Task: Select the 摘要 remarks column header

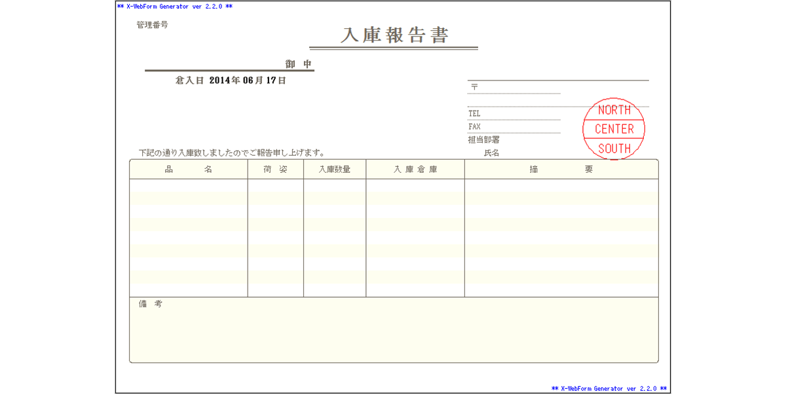Action: [561, 169]
